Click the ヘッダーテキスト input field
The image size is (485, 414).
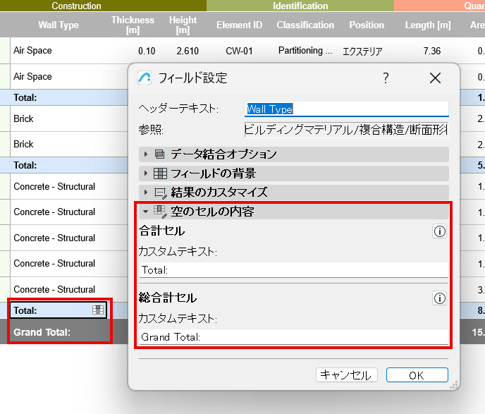(x=346, y=109)
